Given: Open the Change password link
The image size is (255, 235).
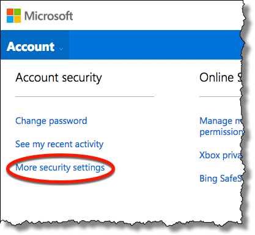Looking at the screenshot, I should click(x=51, y=121).
